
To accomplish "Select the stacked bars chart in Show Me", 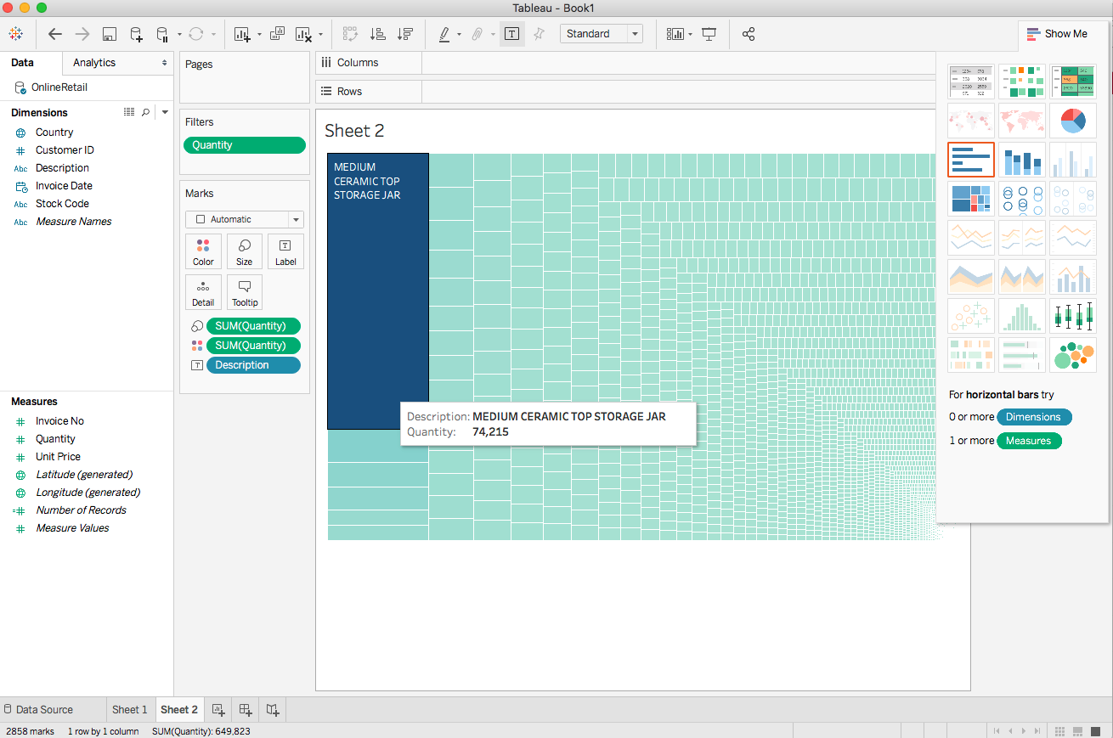I will click(1022, 159).
